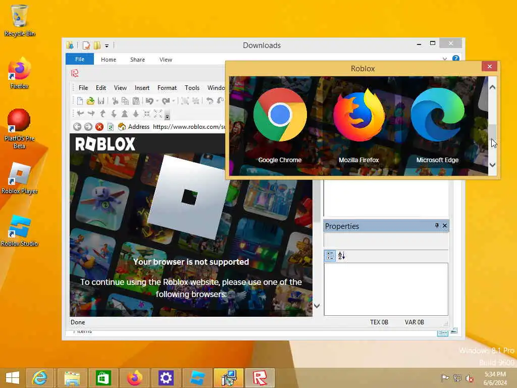
Task: Click the TEX 0B status bar entry
Action: click(x=379, y=322)
